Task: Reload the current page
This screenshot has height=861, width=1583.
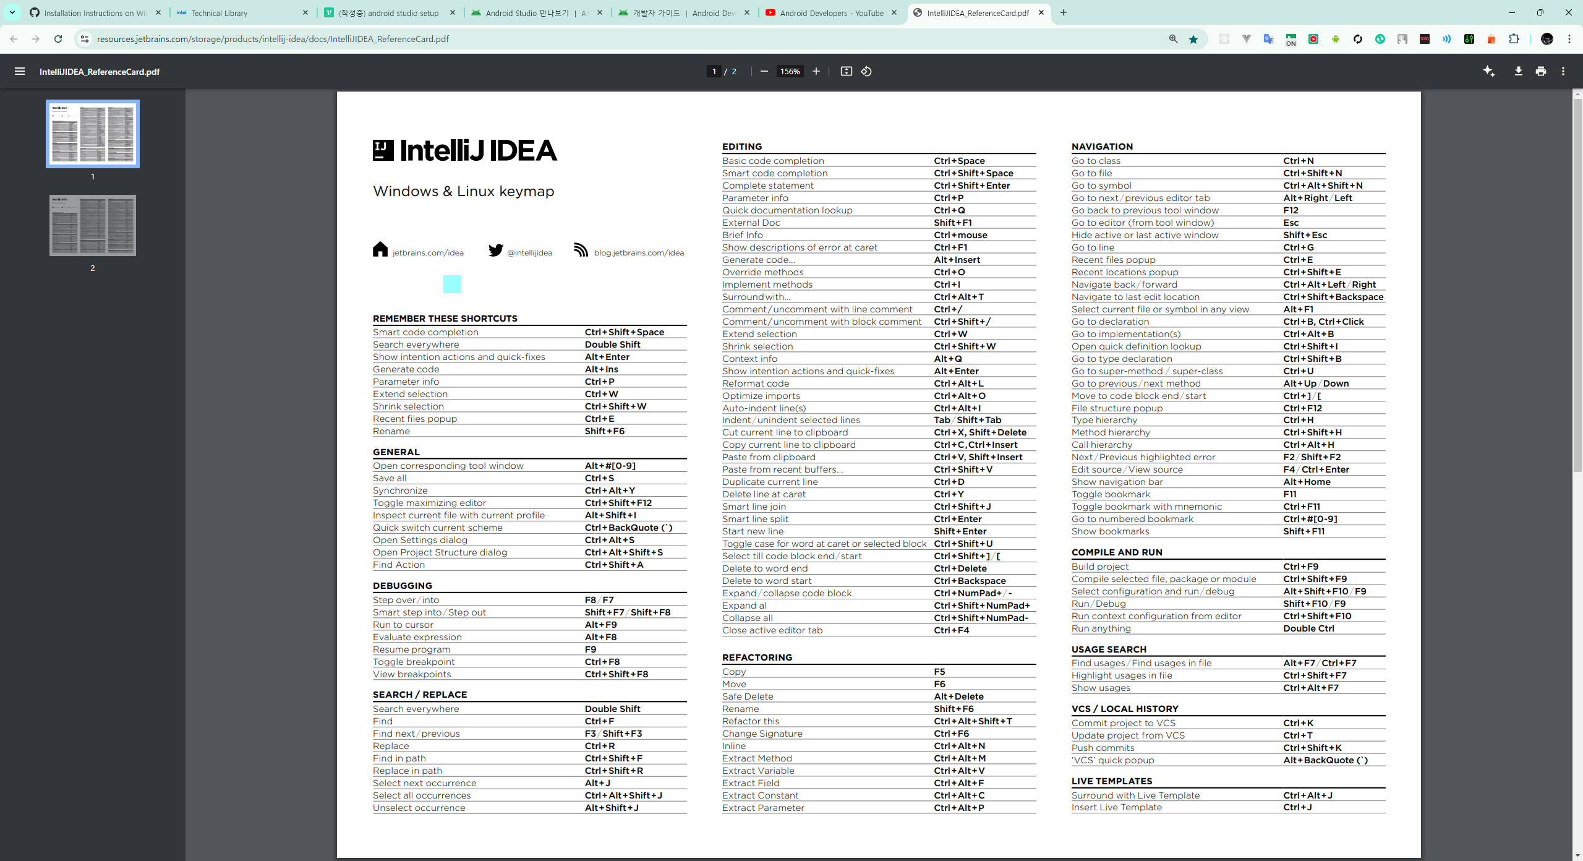Action: click(58, 38)
